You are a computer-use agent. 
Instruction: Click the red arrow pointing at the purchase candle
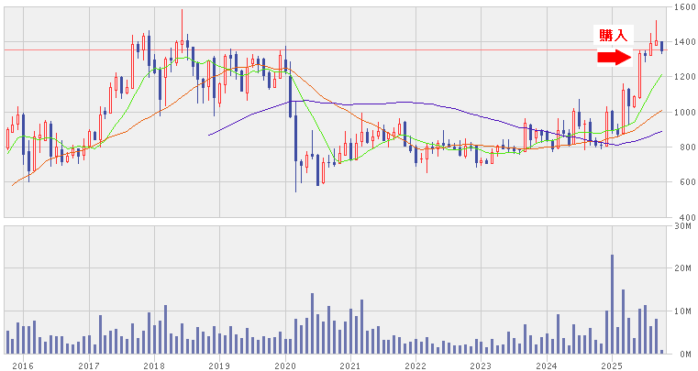615,58
